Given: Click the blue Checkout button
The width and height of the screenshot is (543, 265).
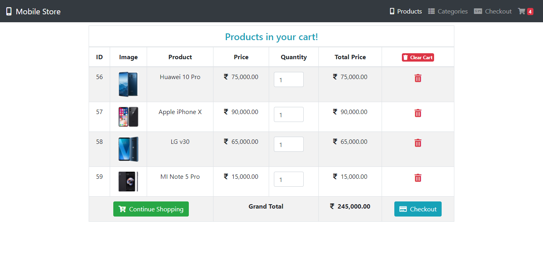Looking at the screenshot, I should [x=418, y=209].
